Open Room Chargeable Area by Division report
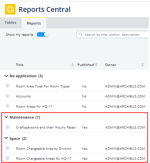 44,149
